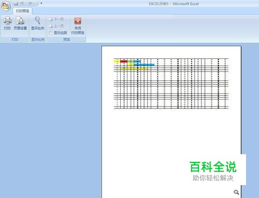
Task: Toggle the 显示边距 checkbox
Action: click(51, 33)
